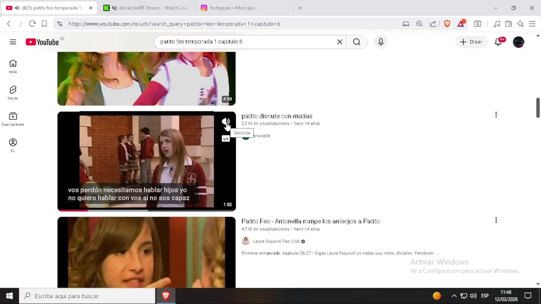541x304 pixels.
Task: Close the patito feo YouTube tab
Action: [90, 8]
